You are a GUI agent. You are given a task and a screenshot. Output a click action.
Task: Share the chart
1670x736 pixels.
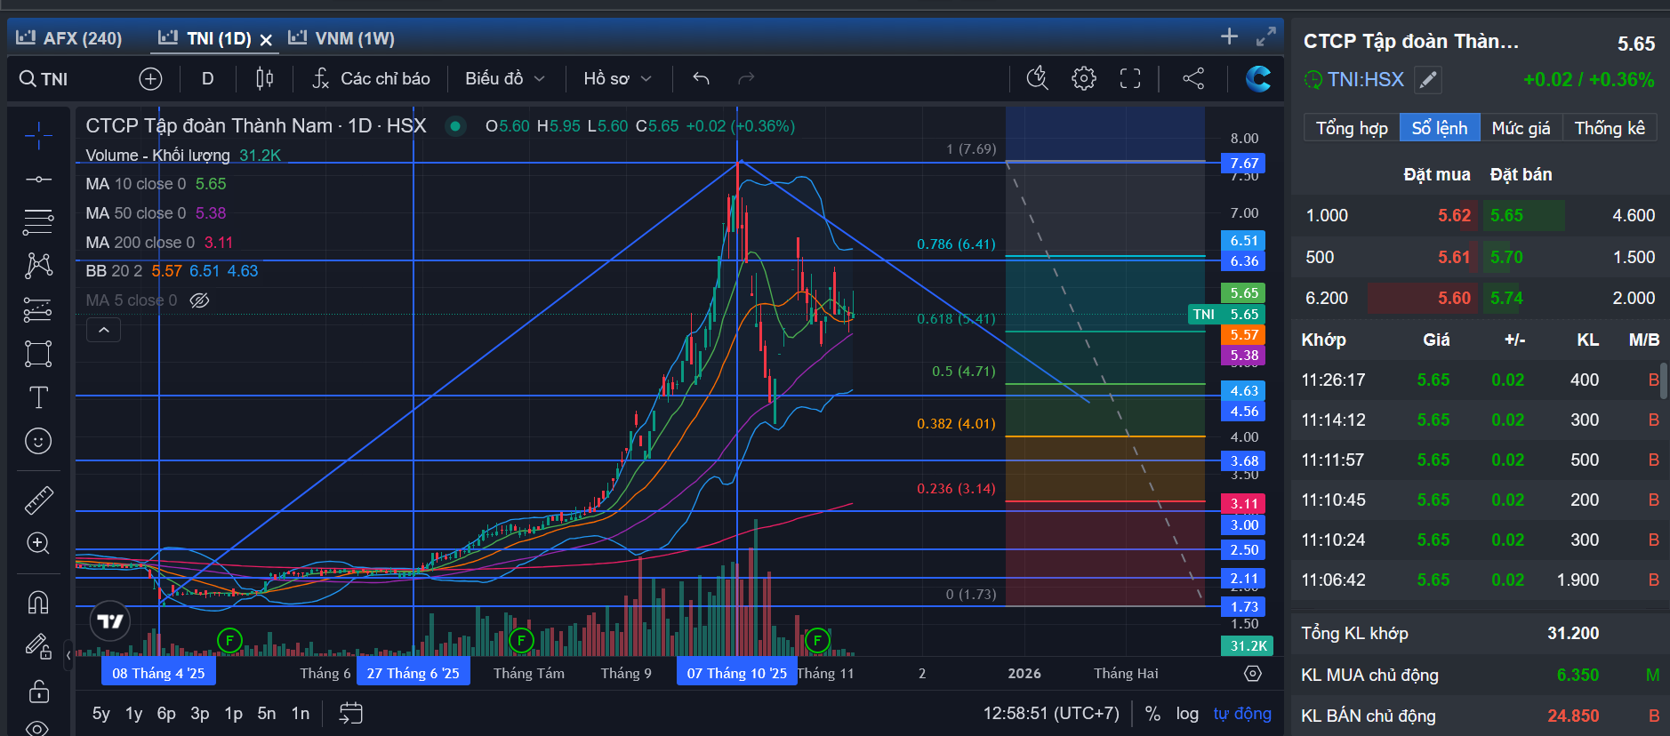coord(1193,79)
